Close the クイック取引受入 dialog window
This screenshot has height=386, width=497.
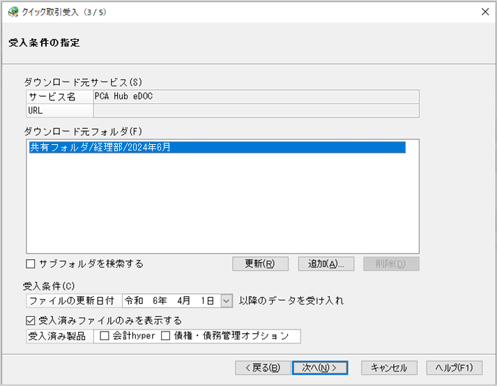click(x=484, y=13)
